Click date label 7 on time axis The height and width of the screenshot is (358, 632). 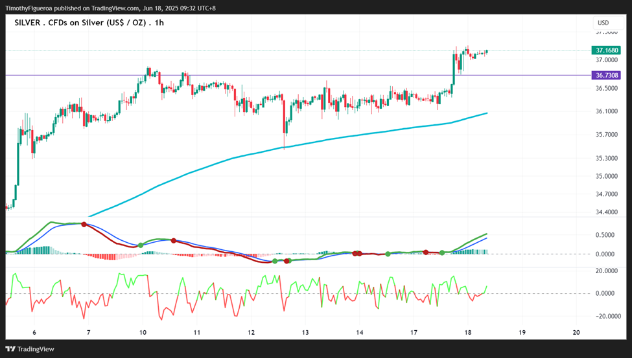pyautogui.click(x=89, y=333)
